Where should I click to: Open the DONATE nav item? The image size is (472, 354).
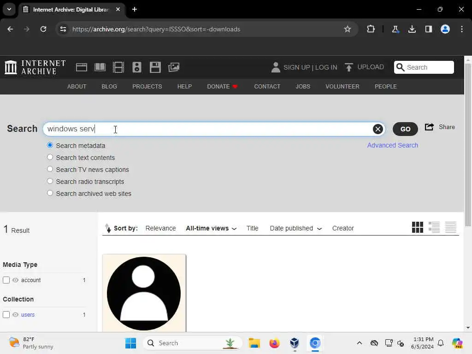223,87
